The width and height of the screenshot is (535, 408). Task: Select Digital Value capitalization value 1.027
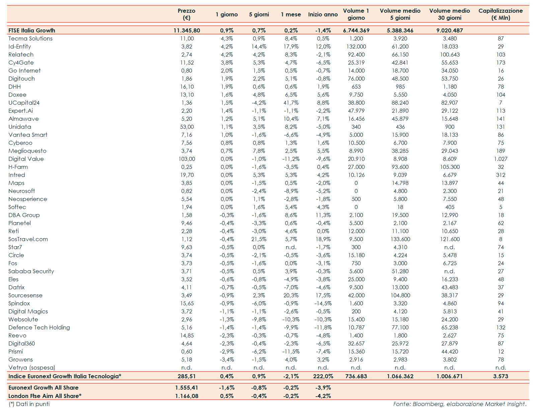point(501,159)
